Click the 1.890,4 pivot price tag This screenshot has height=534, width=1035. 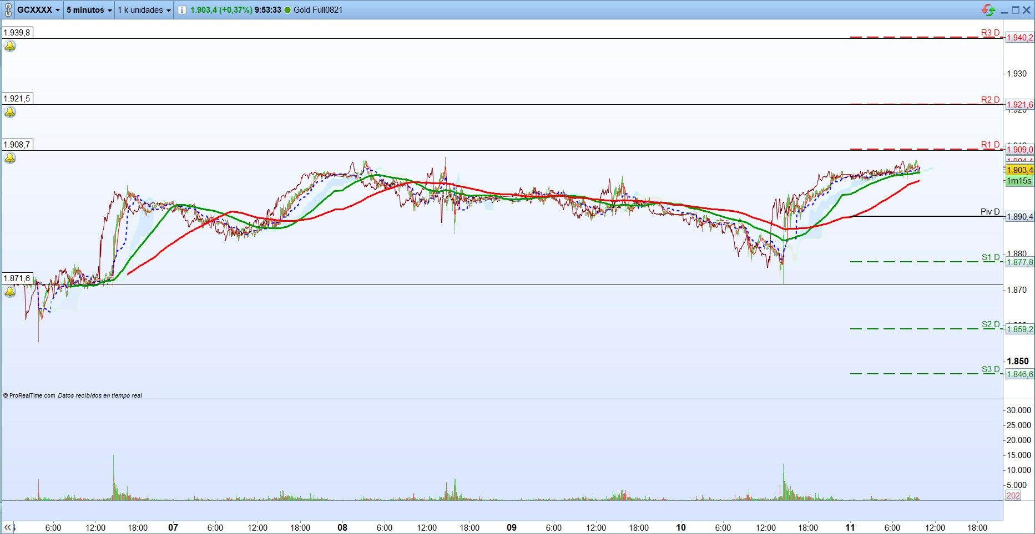[x=1020, y=217]
